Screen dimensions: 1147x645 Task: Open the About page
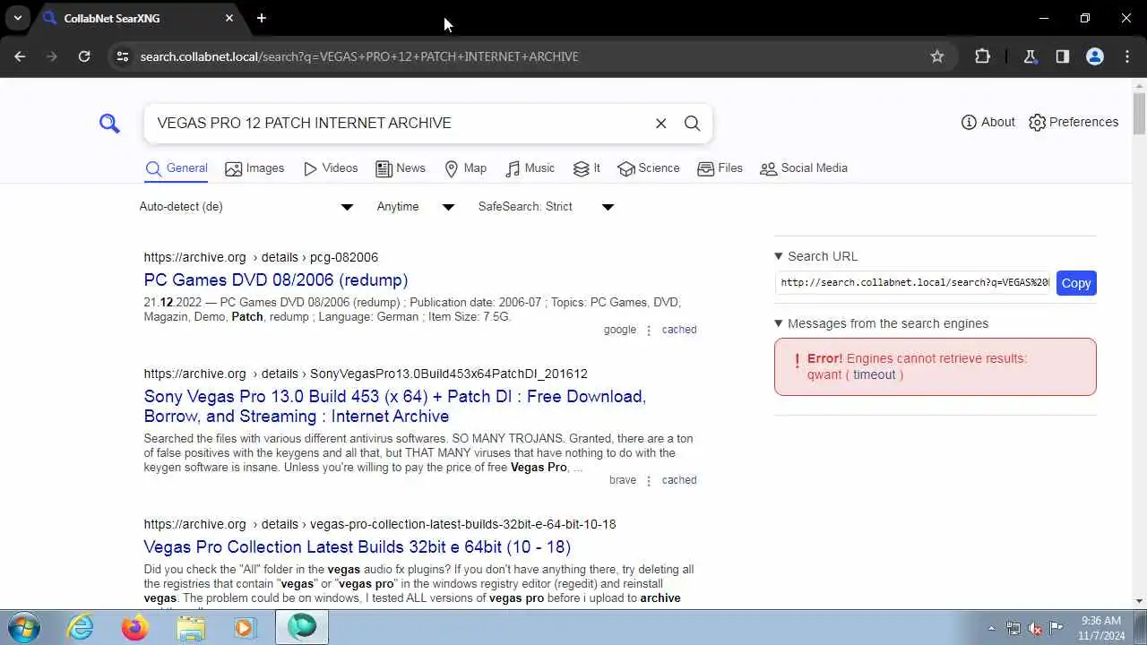point(987,122)
